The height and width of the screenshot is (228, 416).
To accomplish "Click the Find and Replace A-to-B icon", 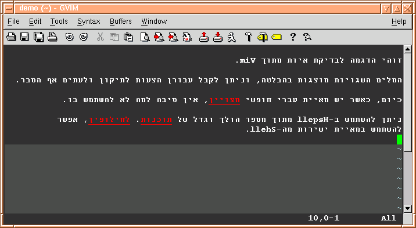I will click(x=187, y=37).
